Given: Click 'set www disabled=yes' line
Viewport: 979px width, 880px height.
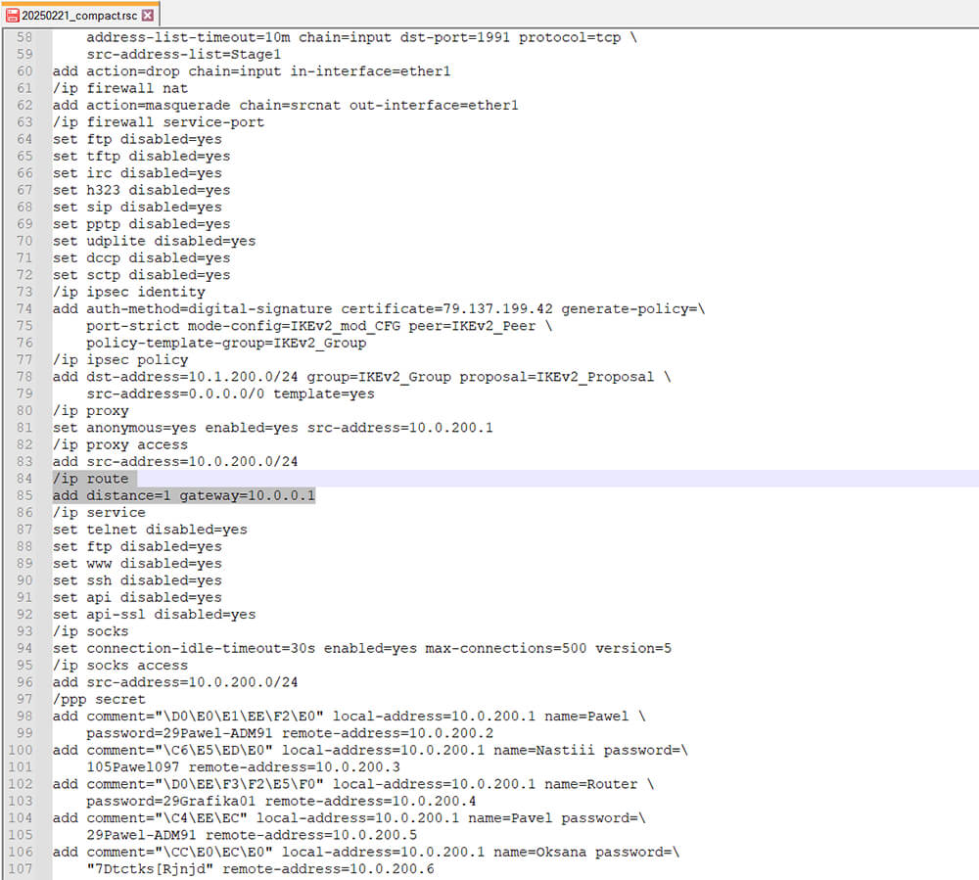Looking at the screenshot, I should click(137, 564).
